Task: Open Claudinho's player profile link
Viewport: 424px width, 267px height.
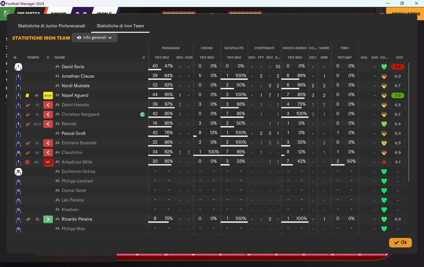Action: click(72, 153)
